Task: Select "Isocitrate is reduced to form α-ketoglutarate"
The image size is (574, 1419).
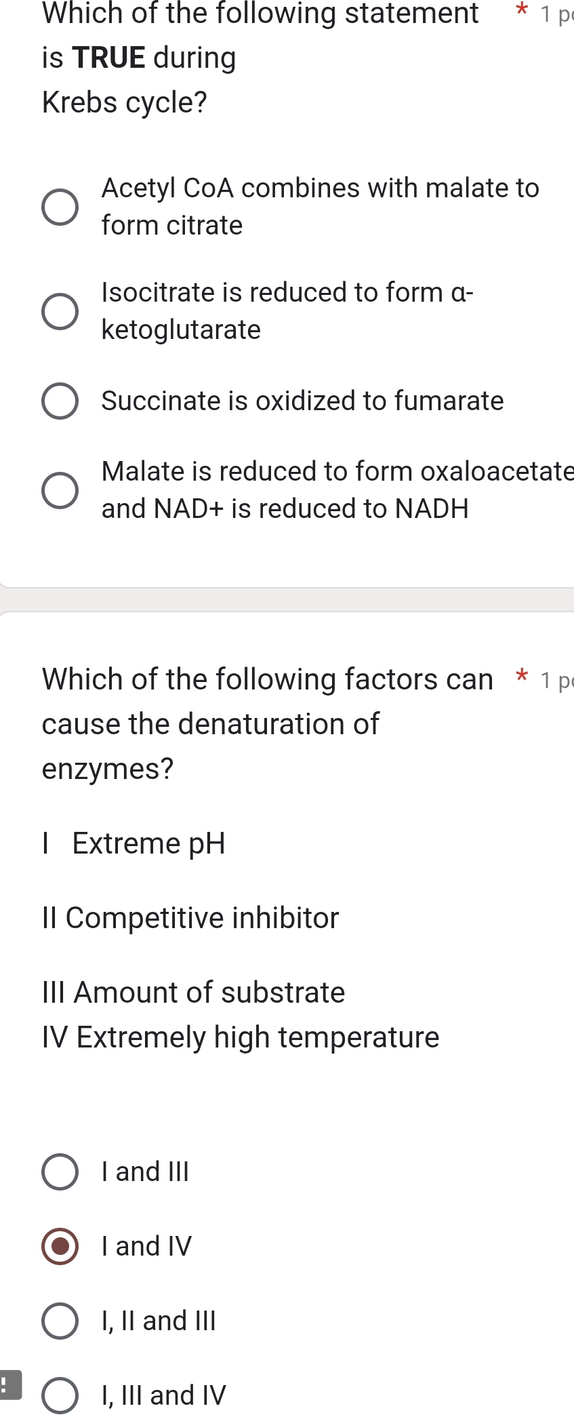Action: [60, 310]
